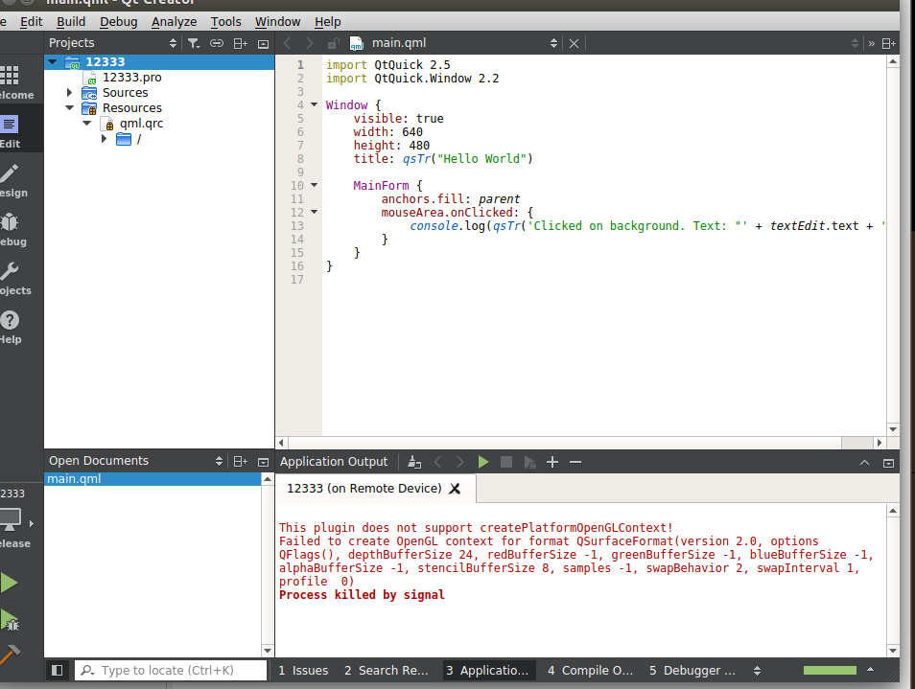The image size is (915, 689).
Task: Split the Open Documents panel
Action: pos(241,462)
